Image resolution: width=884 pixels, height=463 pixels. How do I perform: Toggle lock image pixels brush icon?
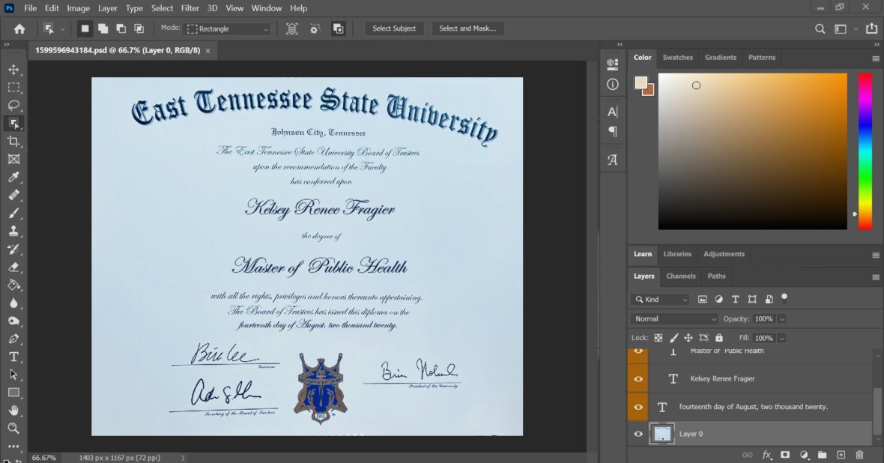(673, 338)
